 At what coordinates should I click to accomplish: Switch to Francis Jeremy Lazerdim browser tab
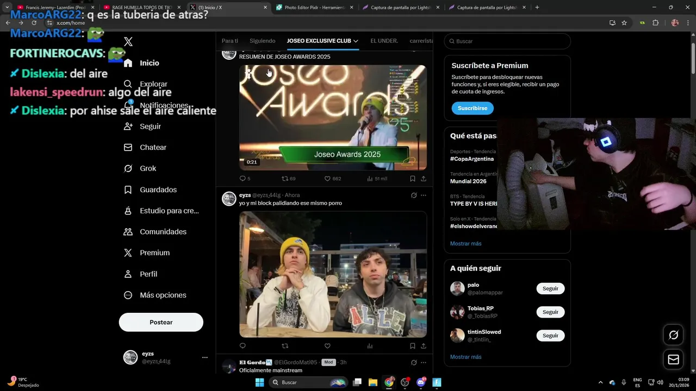click(x=55, y=8)
